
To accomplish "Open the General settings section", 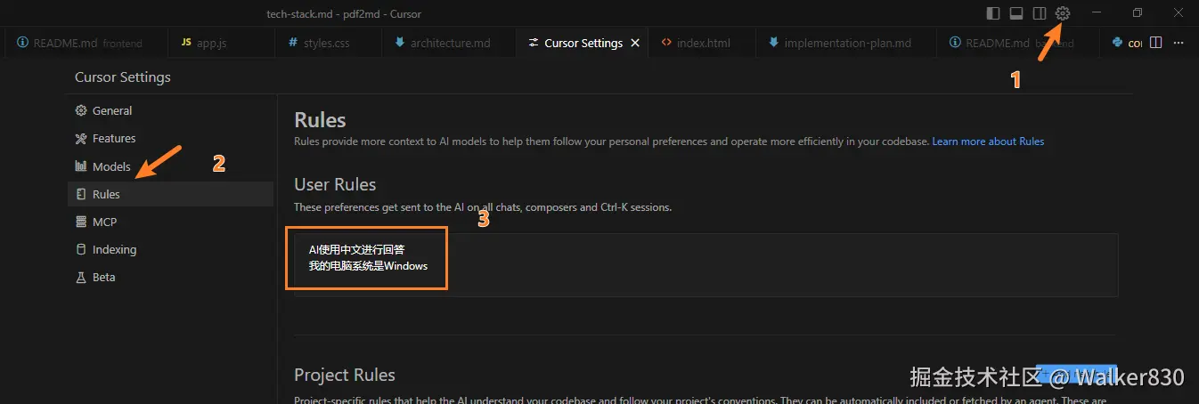I will coord(111,111).
